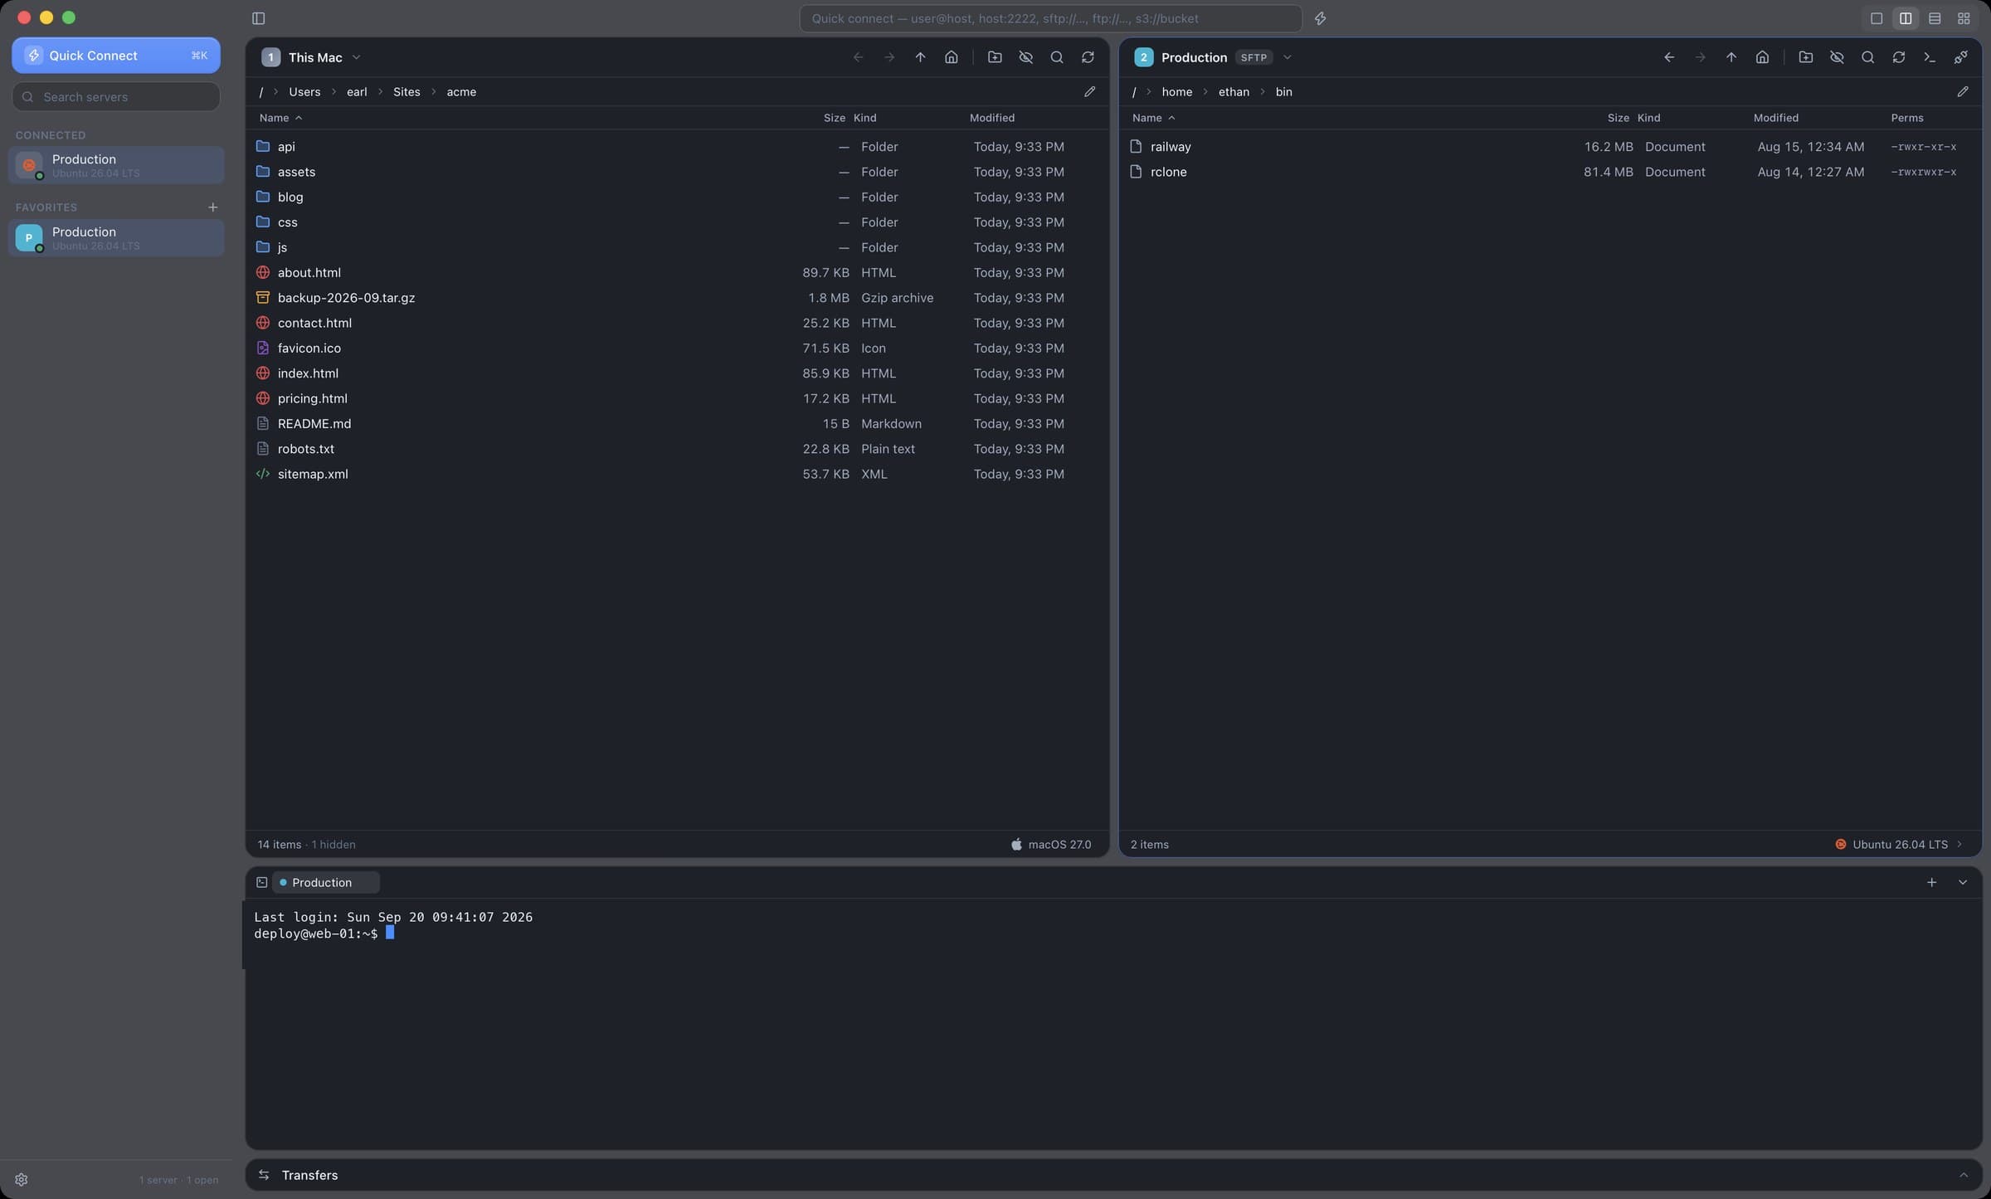Click the Quick Connect button

[x=116, y=56]
